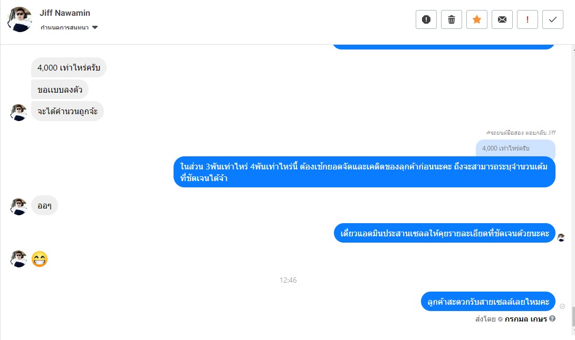Flag conversation with red exclamation mark

click(x=528, y=19)
